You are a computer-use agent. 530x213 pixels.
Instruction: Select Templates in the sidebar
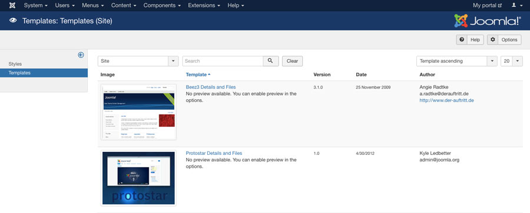(44, 73)
